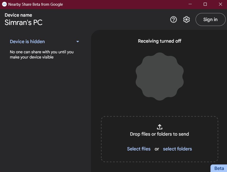Open the Device is hidden visibility menu
This screenshot has width=227, height=172.
45,42
